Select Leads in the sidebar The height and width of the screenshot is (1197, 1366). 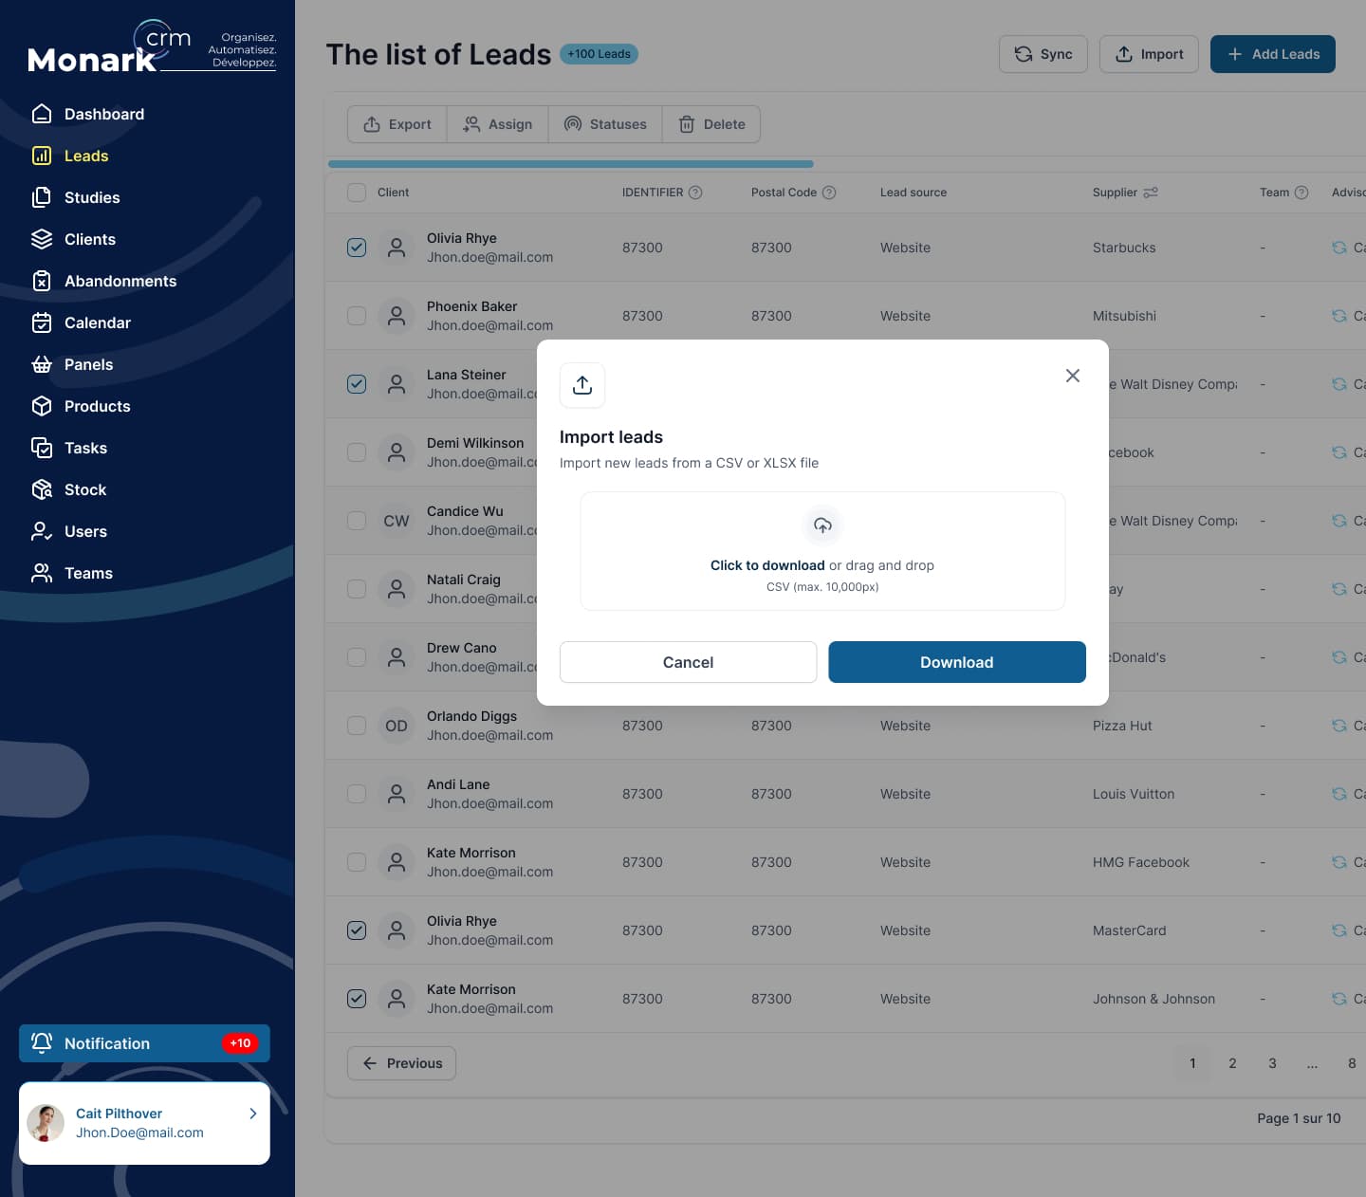(70, 156)
